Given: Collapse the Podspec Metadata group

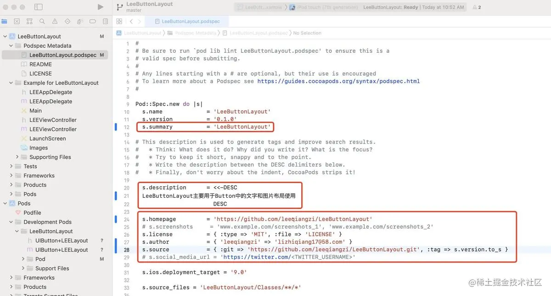Looking at the screenshot, I should [x=11, y=46].
